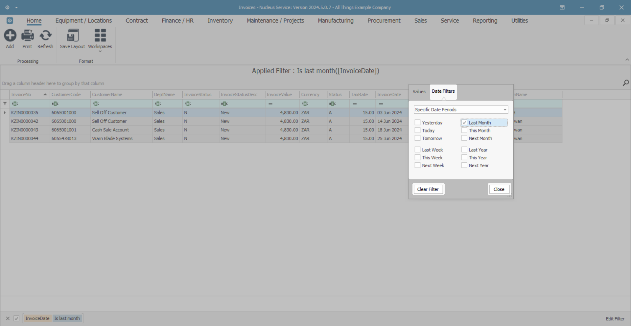This screenshot has height=326, width=631.
Task: Select invoice cell KZIN0000042
Action: (x=30, y=121)
